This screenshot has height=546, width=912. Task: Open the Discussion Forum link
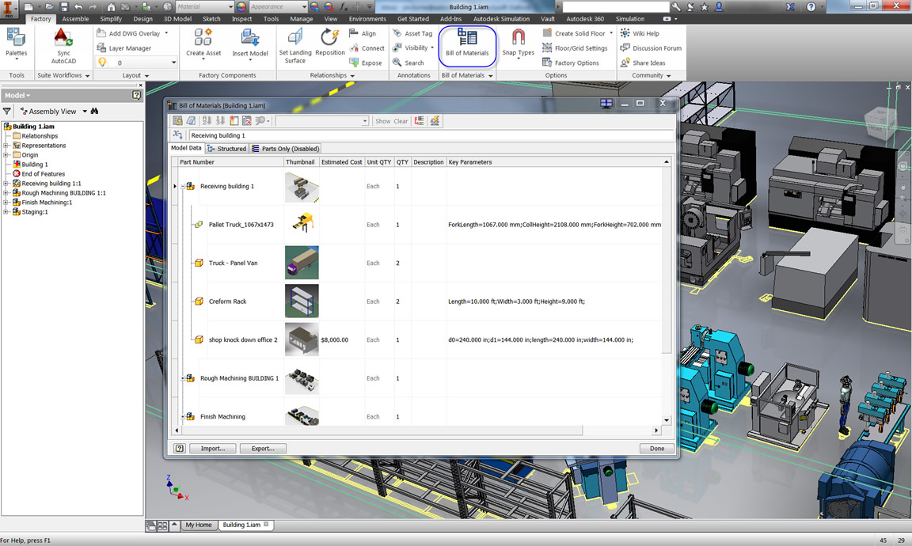[x=651, y=48]
